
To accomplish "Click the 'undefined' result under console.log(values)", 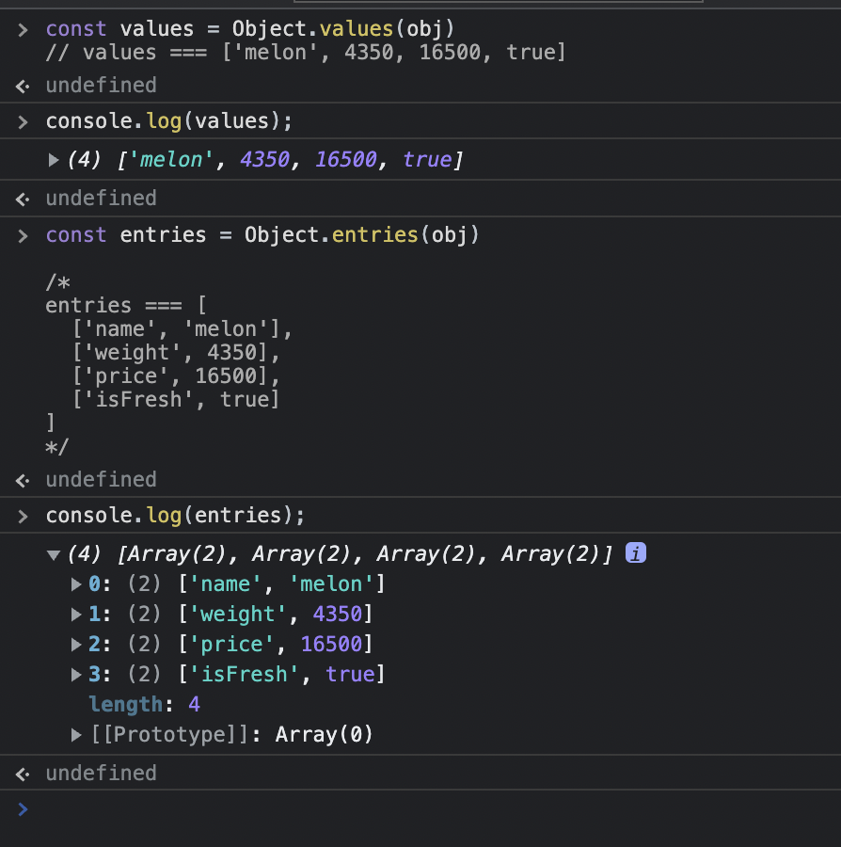I will click(102, 199).
